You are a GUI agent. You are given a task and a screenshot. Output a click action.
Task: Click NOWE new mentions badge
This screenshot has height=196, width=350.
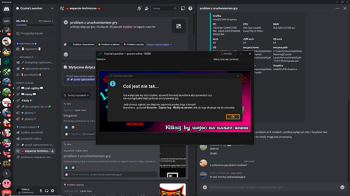pos(7,192)
